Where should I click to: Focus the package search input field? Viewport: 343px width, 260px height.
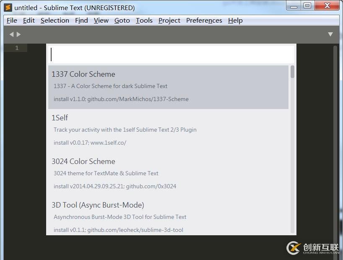pyautogui.click(x=171, y=55)
